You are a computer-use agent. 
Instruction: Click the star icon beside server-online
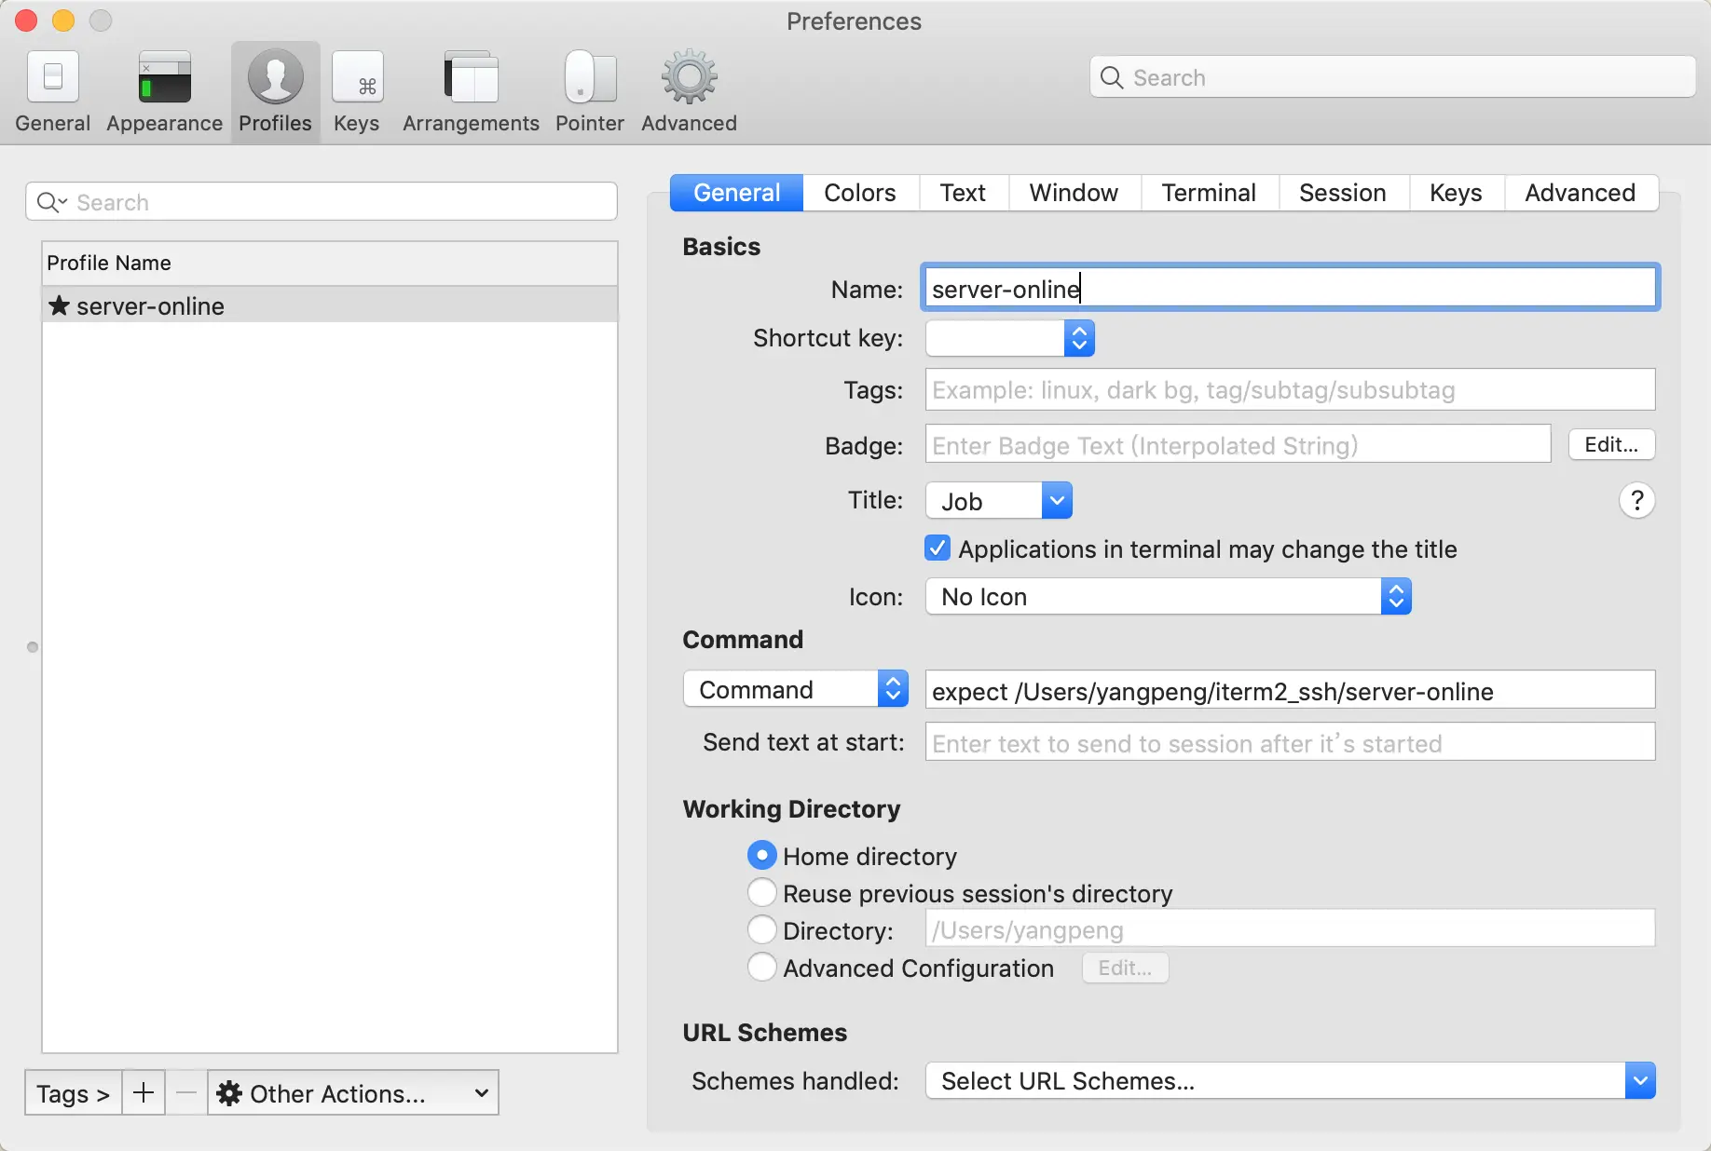[x=59, y=305]
